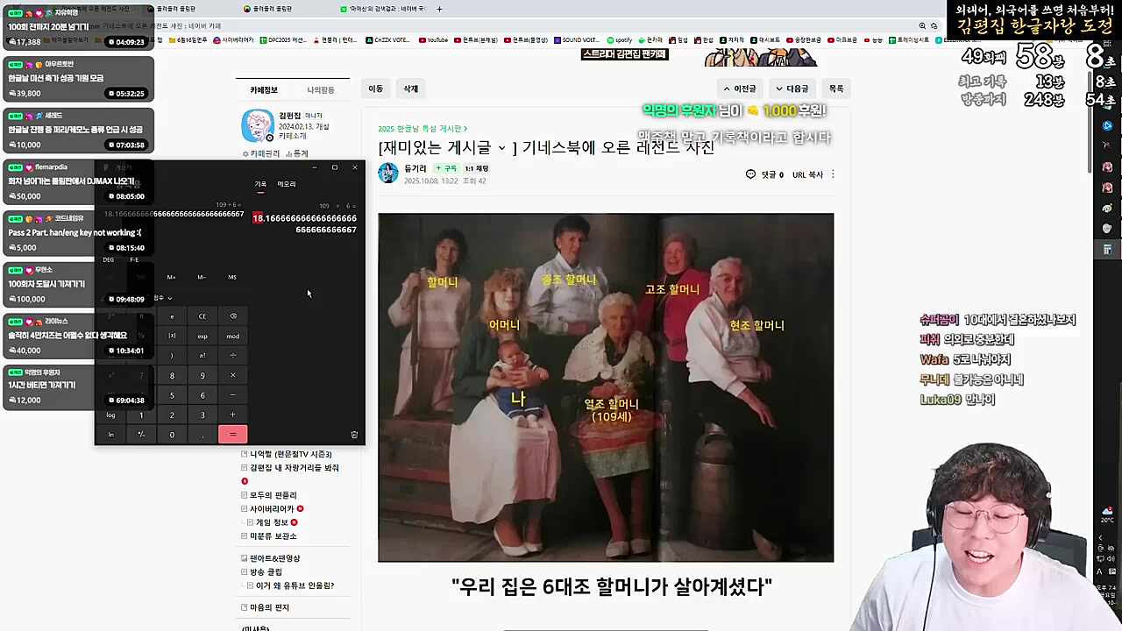Click the calculator history trash icon
The image size is (1122, 631).
point(354,435)
